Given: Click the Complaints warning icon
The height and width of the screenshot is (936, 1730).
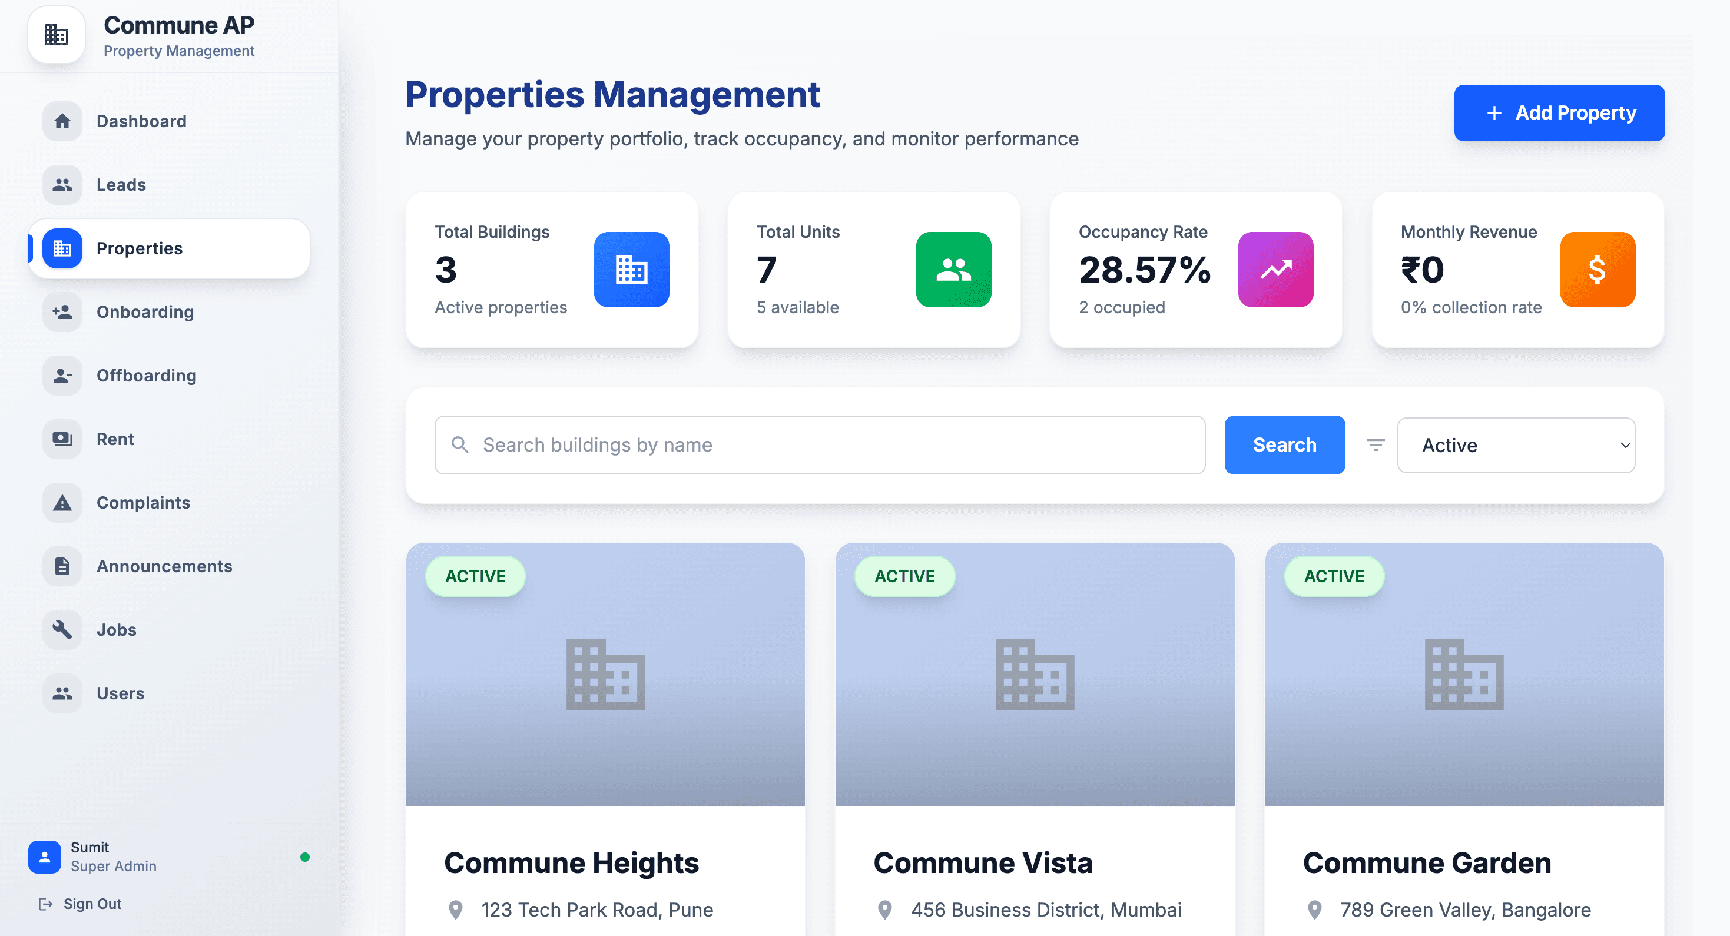Looking at the screenshot, I should 62,502.
